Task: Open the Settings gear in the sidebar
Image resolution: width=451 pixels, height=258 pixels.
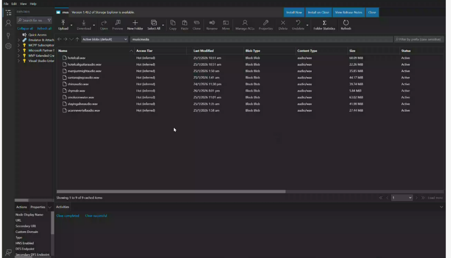Action: [x=8, y=46]
